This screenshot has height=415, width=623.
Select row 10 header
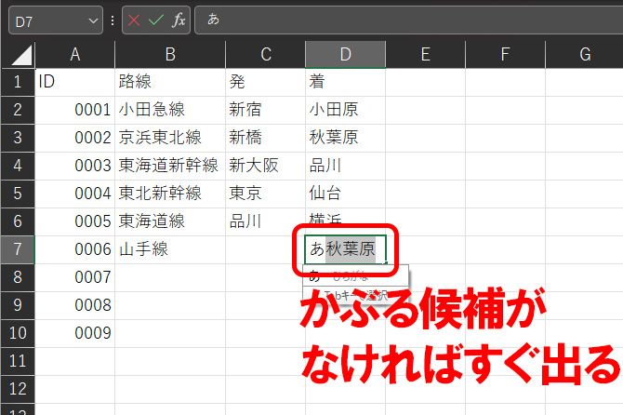point(18,333)
